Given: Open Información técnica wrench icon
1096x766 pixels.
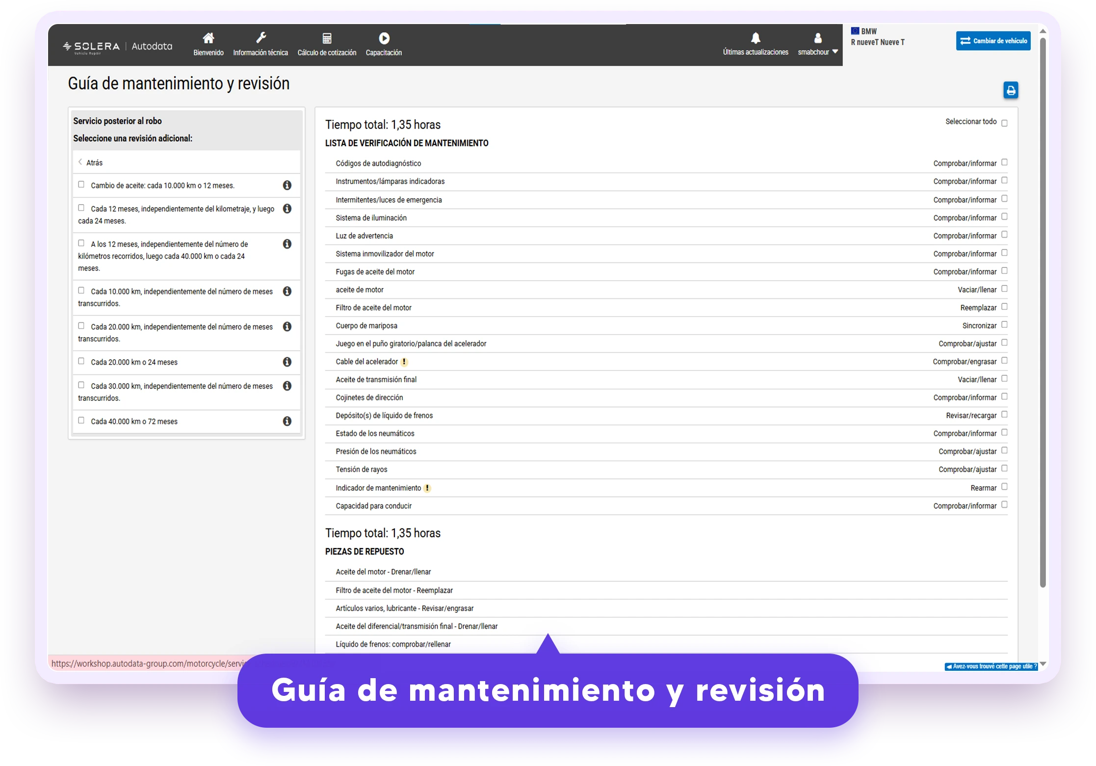Looking at the screenshot, I should click(x=261, y=38).
